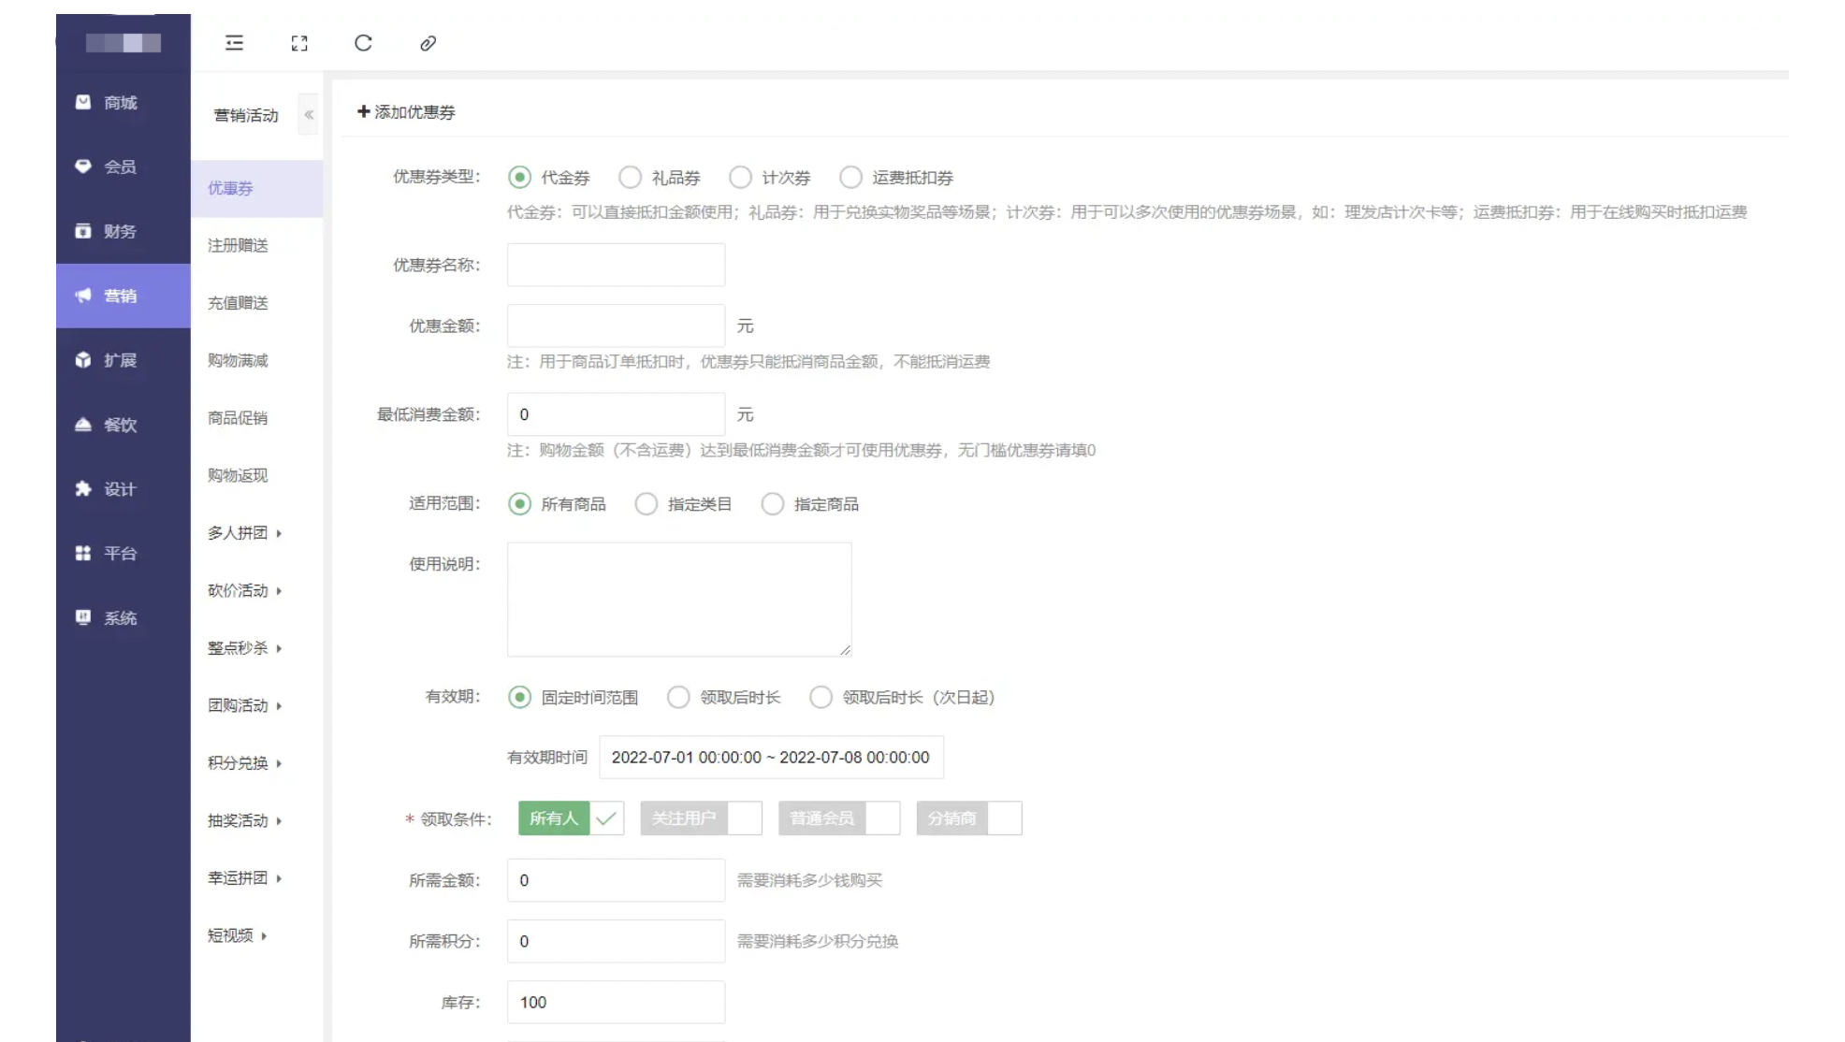Viewport: 1845px width, 1042px height.
Task: Click the blurred logo at top left
Action: (x=123, y=43)
